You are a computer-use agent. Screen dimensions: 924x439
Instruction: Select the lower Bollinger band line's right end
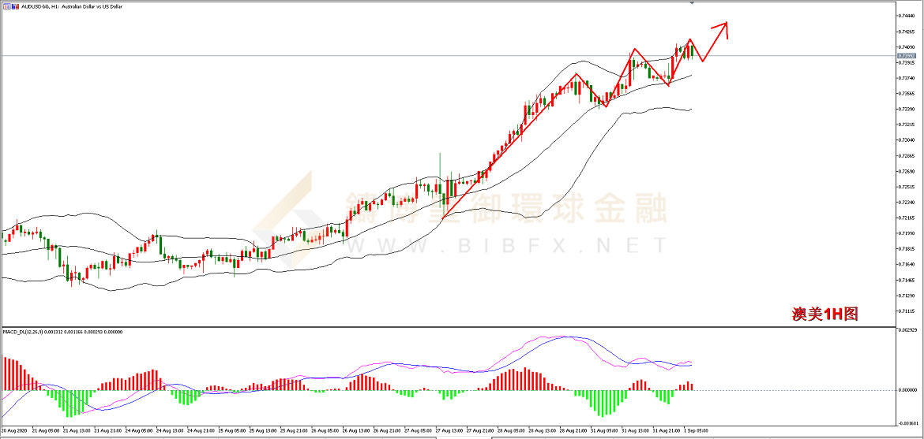tap(690, 110)
